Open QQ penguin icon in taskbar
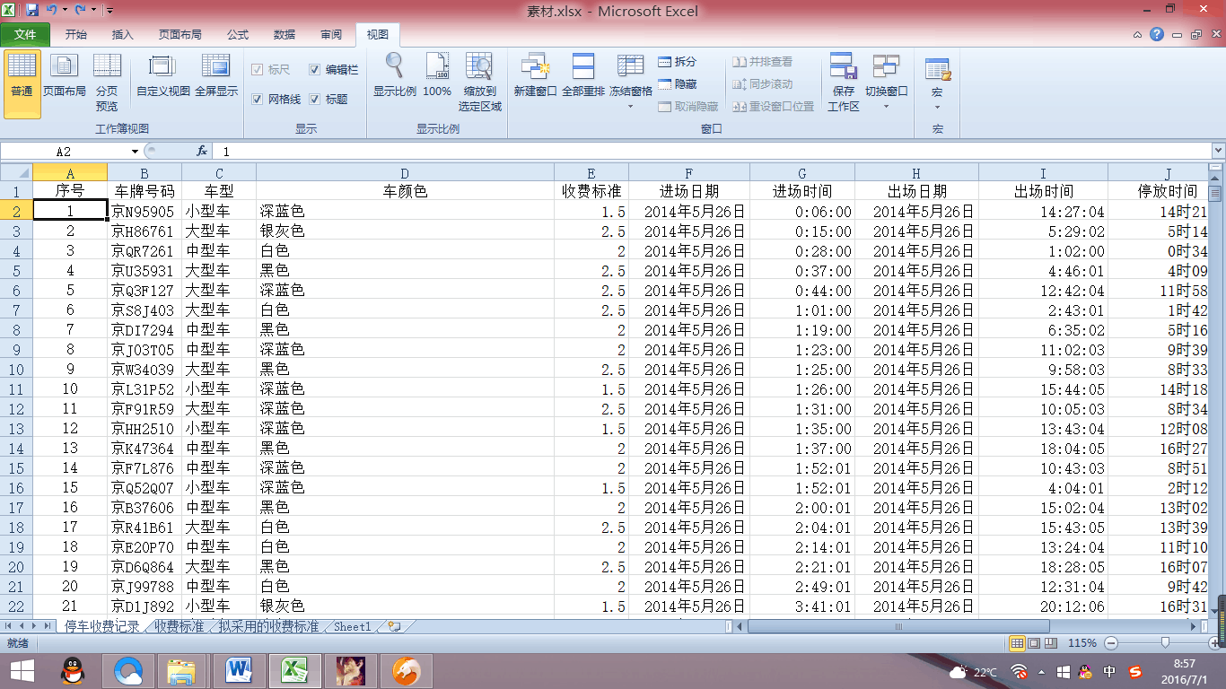 (x=73, y=671)
